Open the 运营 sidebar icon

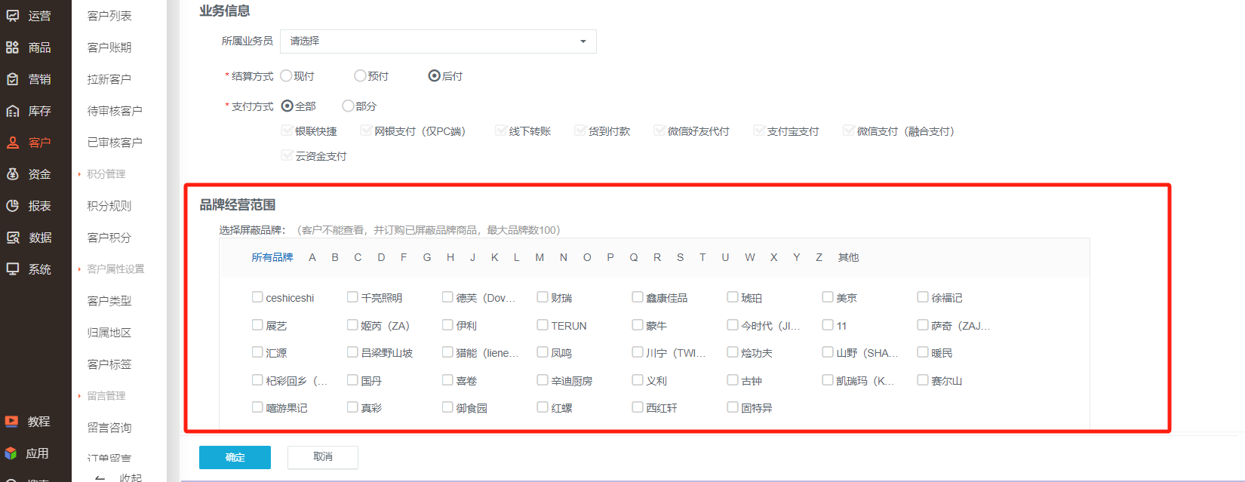click(x=13, y=15)
